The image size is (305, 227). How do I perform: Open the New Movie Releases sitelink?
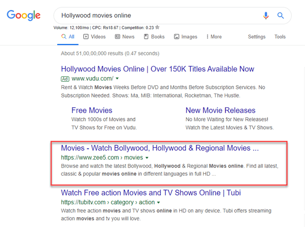click(x=220, y=110)
